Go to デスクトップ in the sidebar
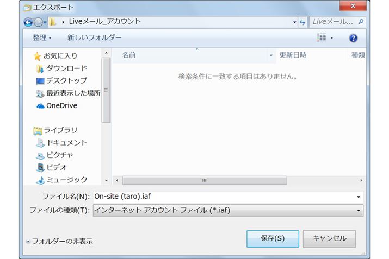This screenshot has width=389, height=259. tap(66, 80)
